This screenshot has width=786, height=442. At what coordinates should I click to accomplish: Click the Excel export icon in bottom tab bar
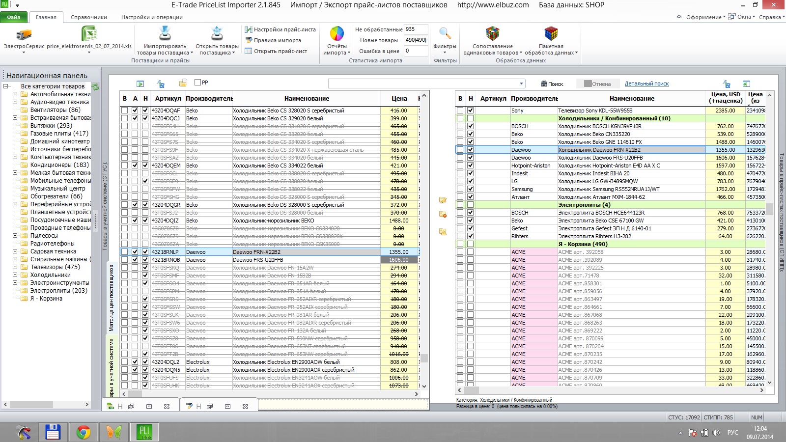111,406
